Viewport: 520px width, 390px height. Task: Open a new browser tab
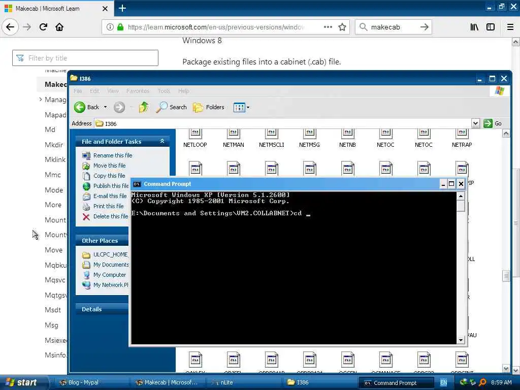(x=122, y=8)
